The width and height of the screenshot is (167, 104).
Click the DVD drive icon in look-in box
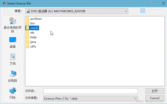pos(28,11)
